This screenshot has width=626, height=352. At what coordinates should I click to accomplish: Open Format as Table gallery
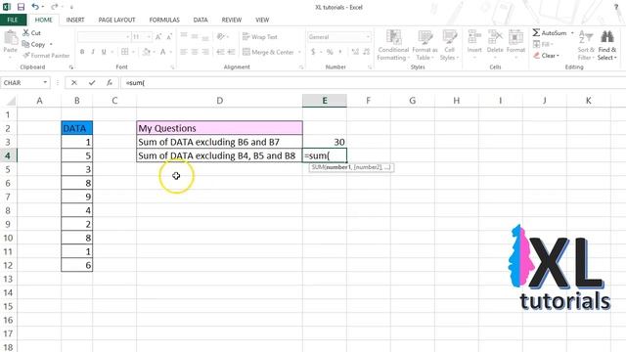tap(425, 45)
